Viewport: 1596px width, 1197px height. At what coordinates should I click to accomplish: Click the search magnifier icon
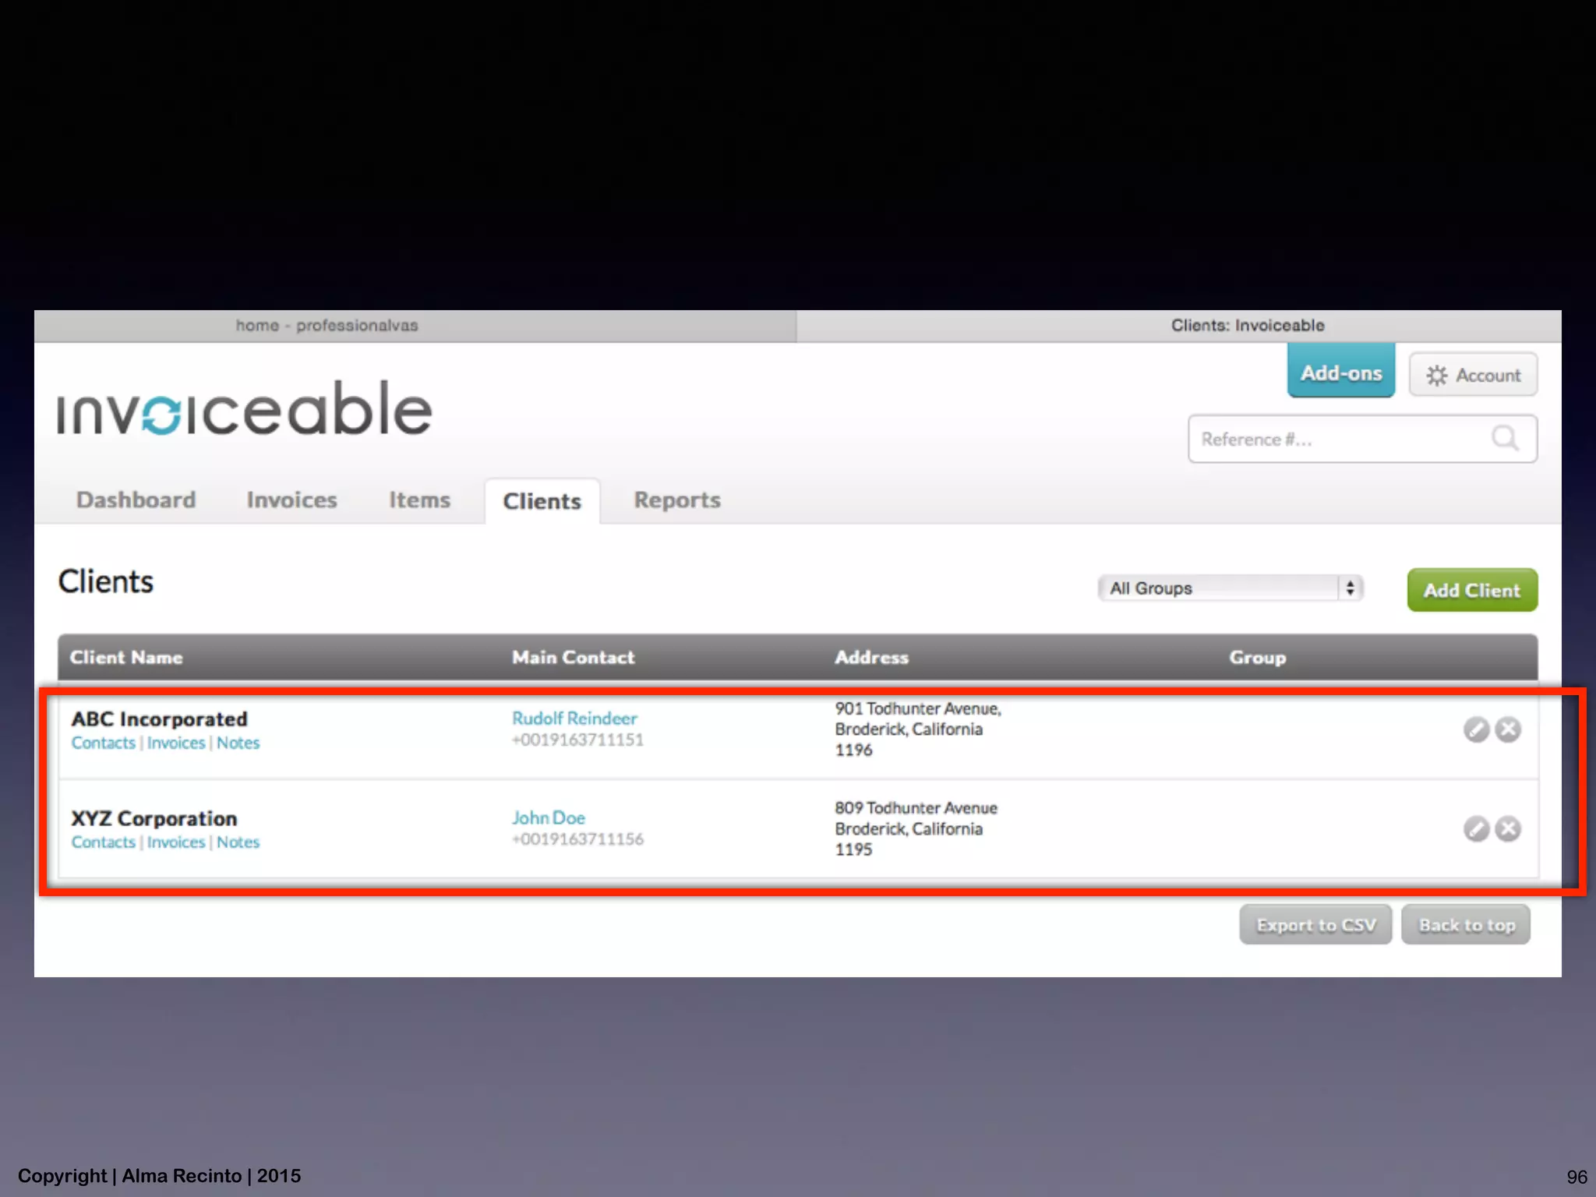1505,439
